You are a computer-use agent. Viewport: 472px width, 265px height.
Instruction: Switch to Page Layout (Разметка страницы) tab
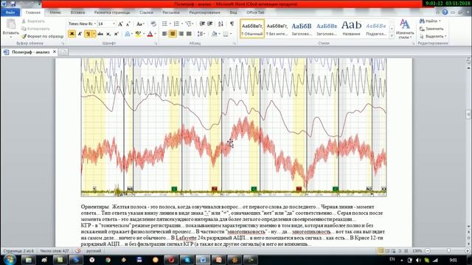[x=112, y=13]
